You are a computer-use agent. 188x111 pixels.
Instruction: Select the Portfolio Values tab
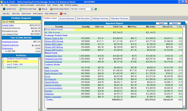tap(50, 18)
